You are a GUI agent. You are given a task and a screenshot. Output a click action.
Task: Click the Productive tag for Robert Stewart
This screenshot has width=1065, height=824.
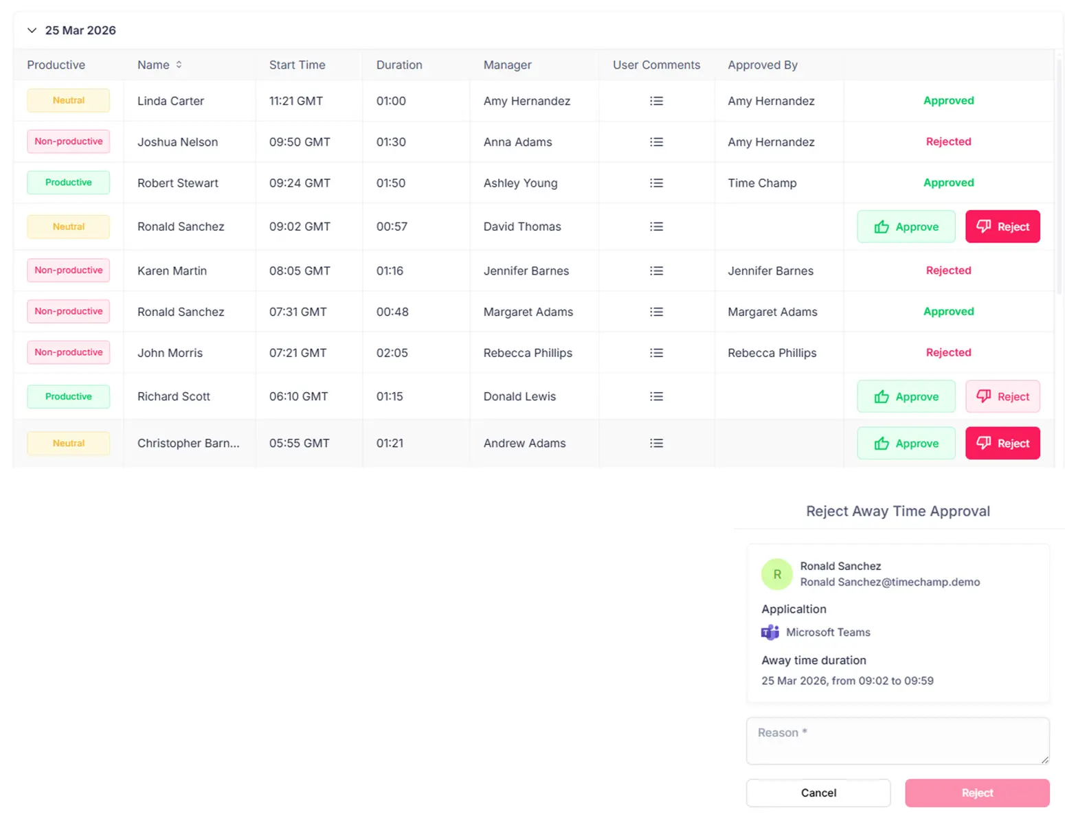pos(68,183)
